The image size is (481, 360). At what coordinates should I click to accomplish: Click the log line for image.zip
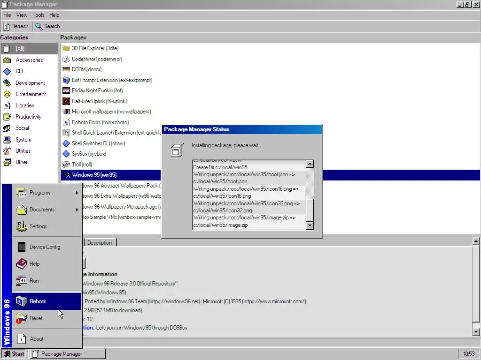[249, 221]
